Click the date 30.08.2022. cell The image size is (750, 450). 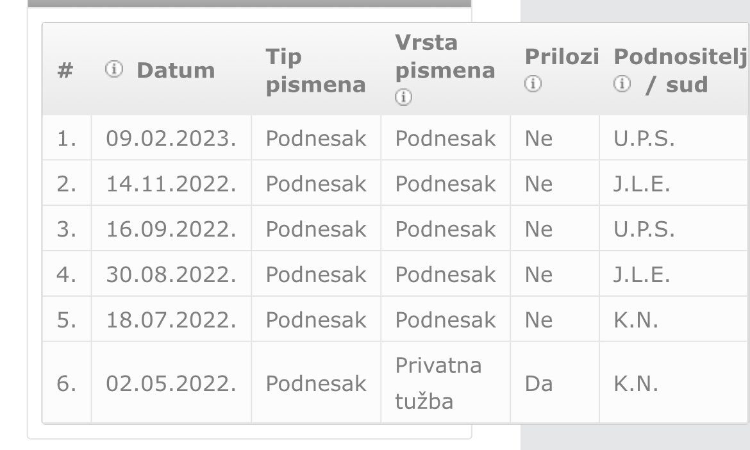(x=171, y=274)
